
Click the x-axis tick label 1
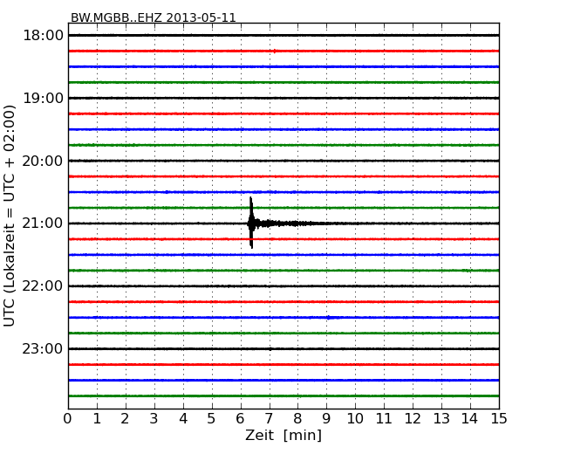coord(97,419)
